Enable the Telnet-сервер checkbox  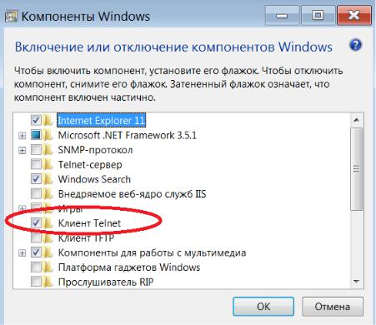(36, 164)
